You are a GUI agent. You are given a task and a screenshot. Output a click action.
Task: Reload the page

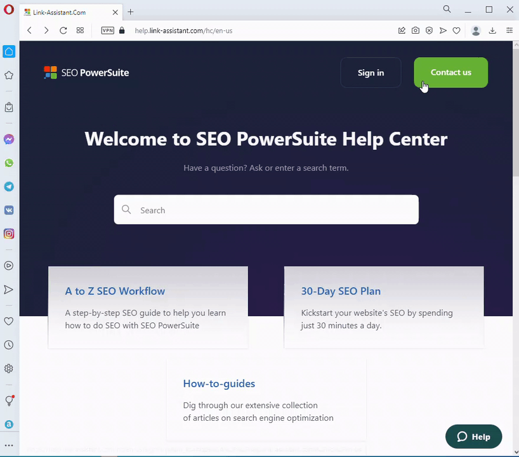(63, 30)
